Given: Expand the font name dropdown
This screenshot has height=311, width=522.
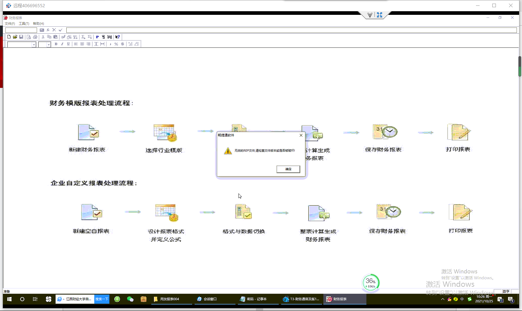Looking at the screenshot, I should point(34,44).
